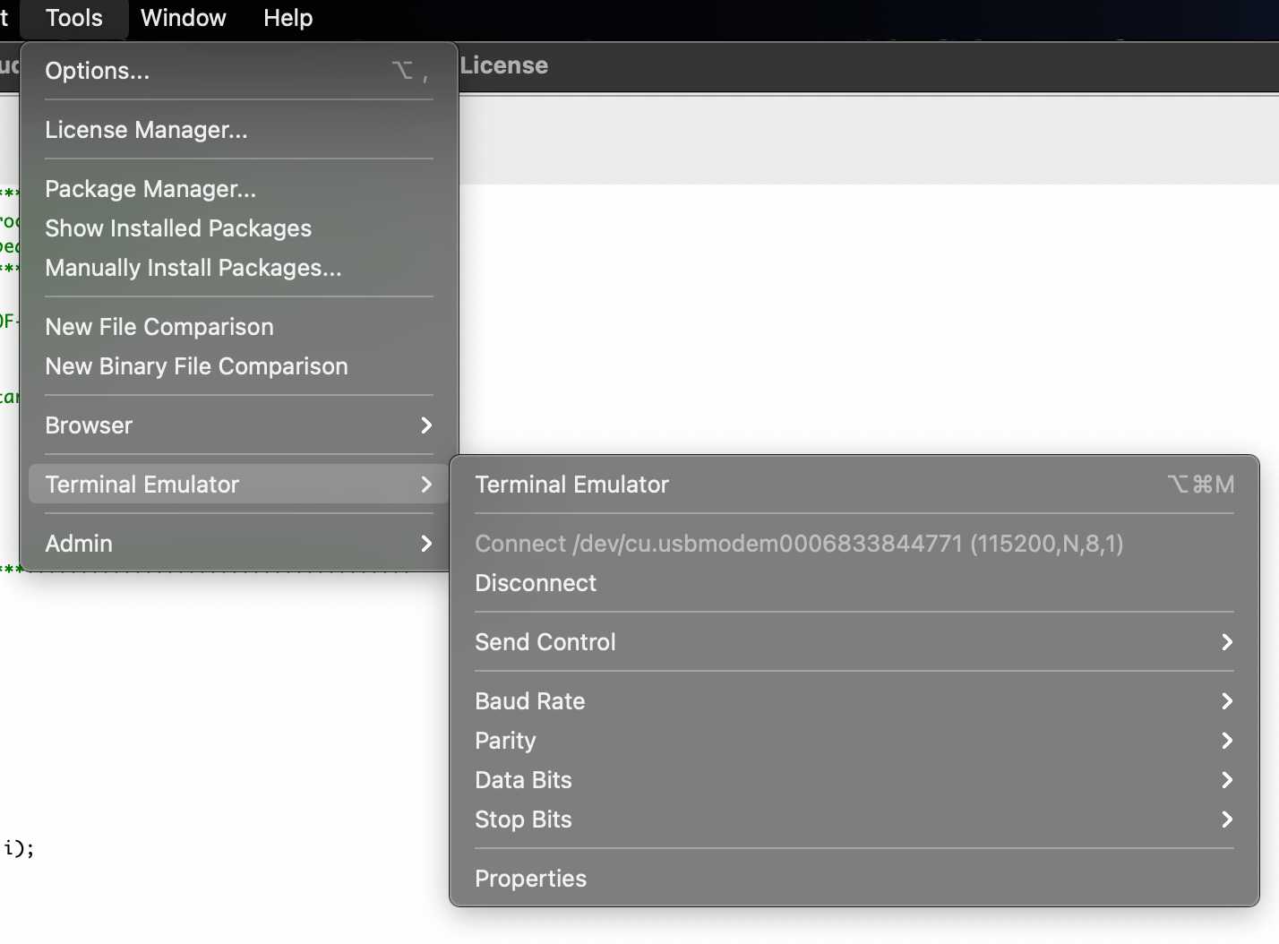Image resolution: width=1279 pixels, height=944 pixels.
Task: Expand the Terminal Emulator submenu entry
Action: pyautogui.click(x=239, y=485)
